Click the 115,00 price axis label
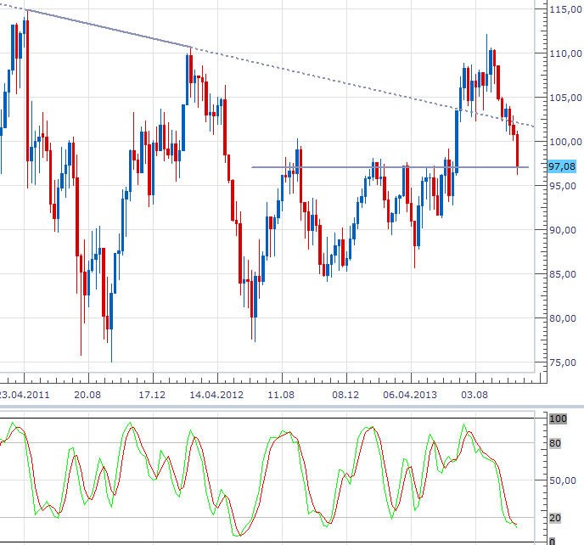Screen dimensions: 584x545 [566, 9]
